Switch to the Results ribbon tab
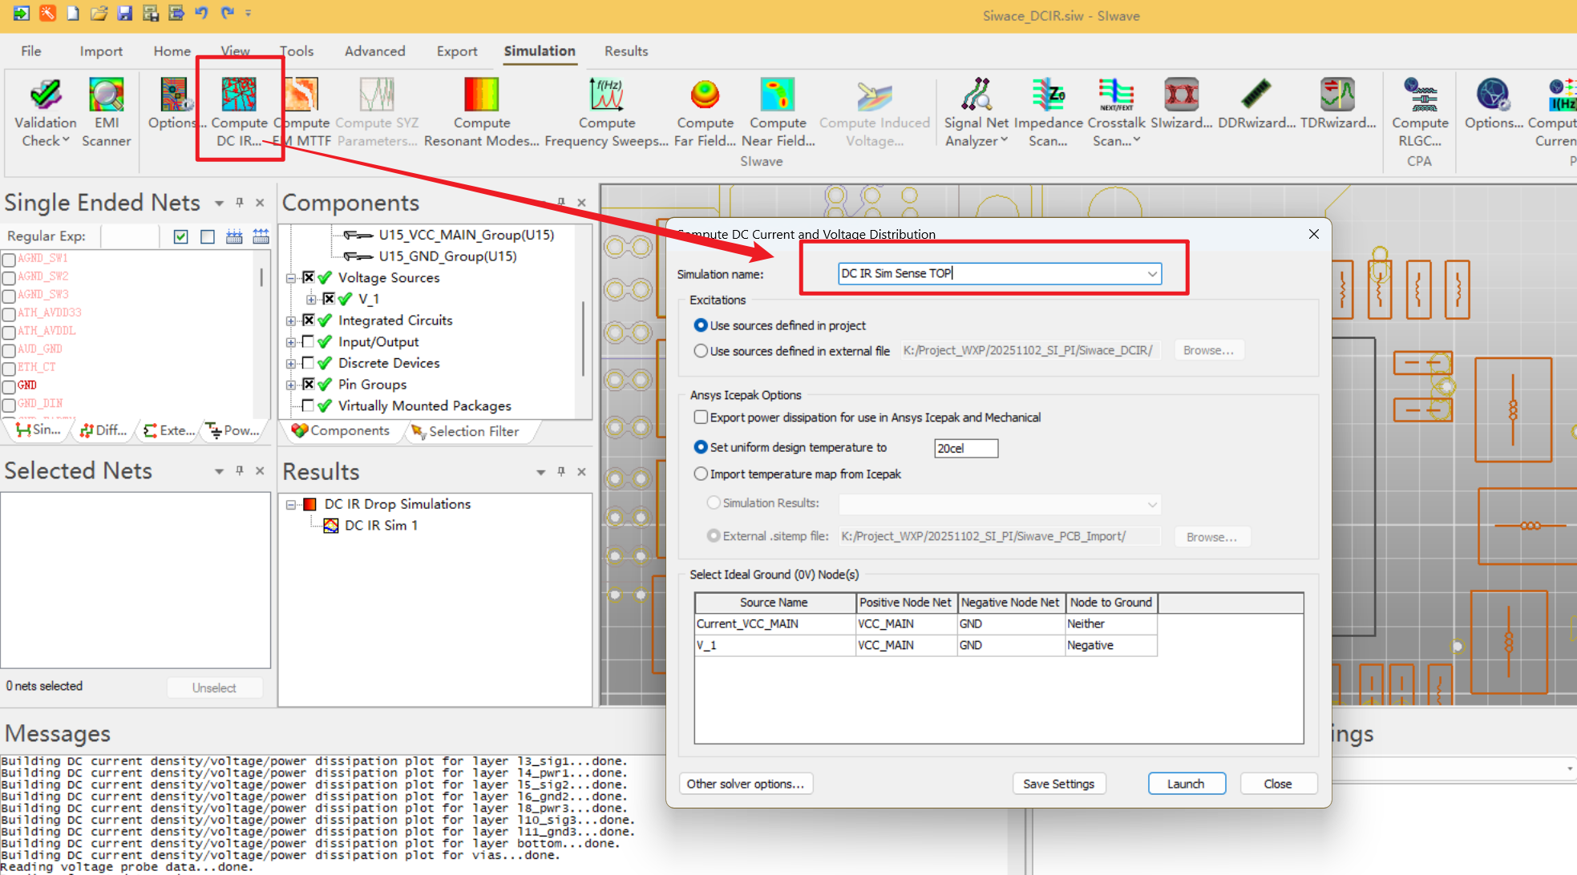This screenshot has width=1577, height=875. coord(625,51)
